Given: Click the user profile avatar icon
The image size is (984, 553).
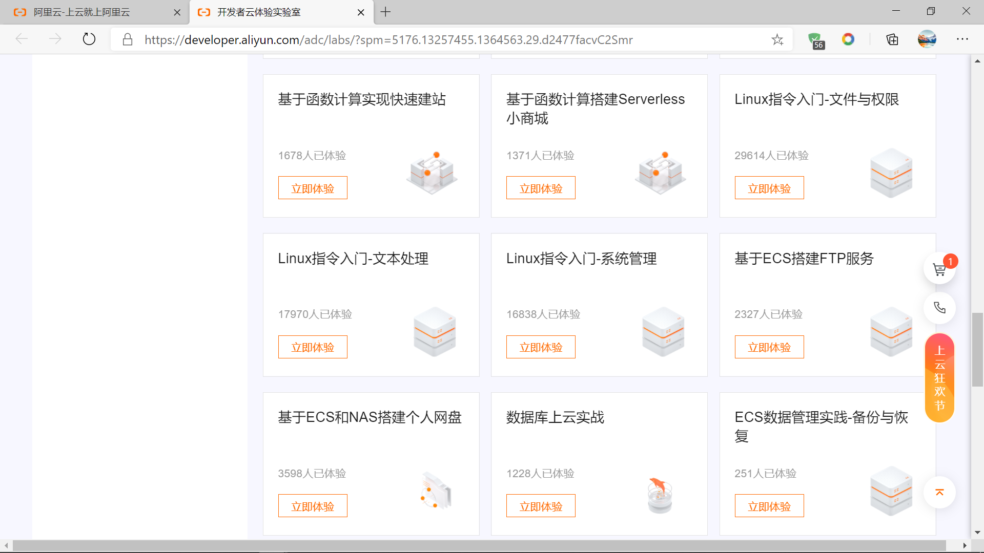Looking at the screenshot, I should (x=927, y=39).
